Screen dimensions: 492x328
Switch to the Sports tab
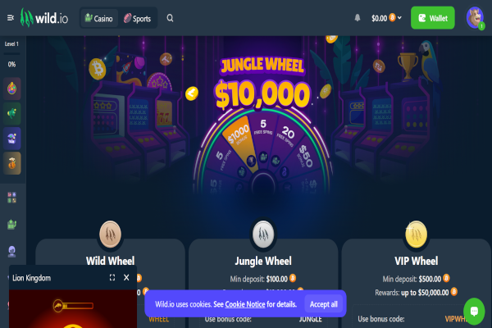point(138,18)
